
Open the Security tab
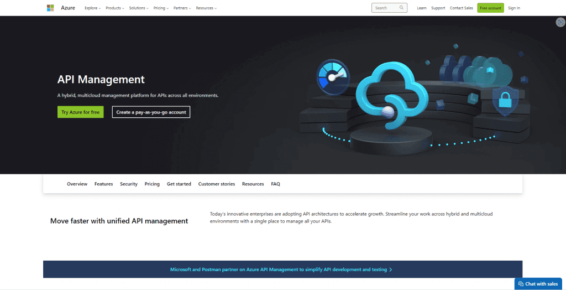click(x=129, y=184)
